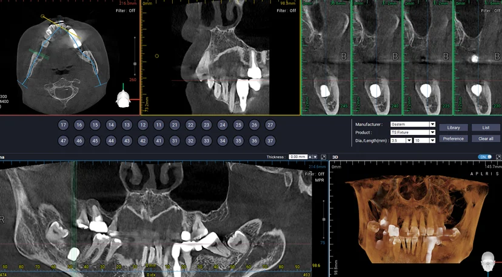Select tooth number 41
The image size is (502, 277).
pyautogui.click(x=159, y=141)
